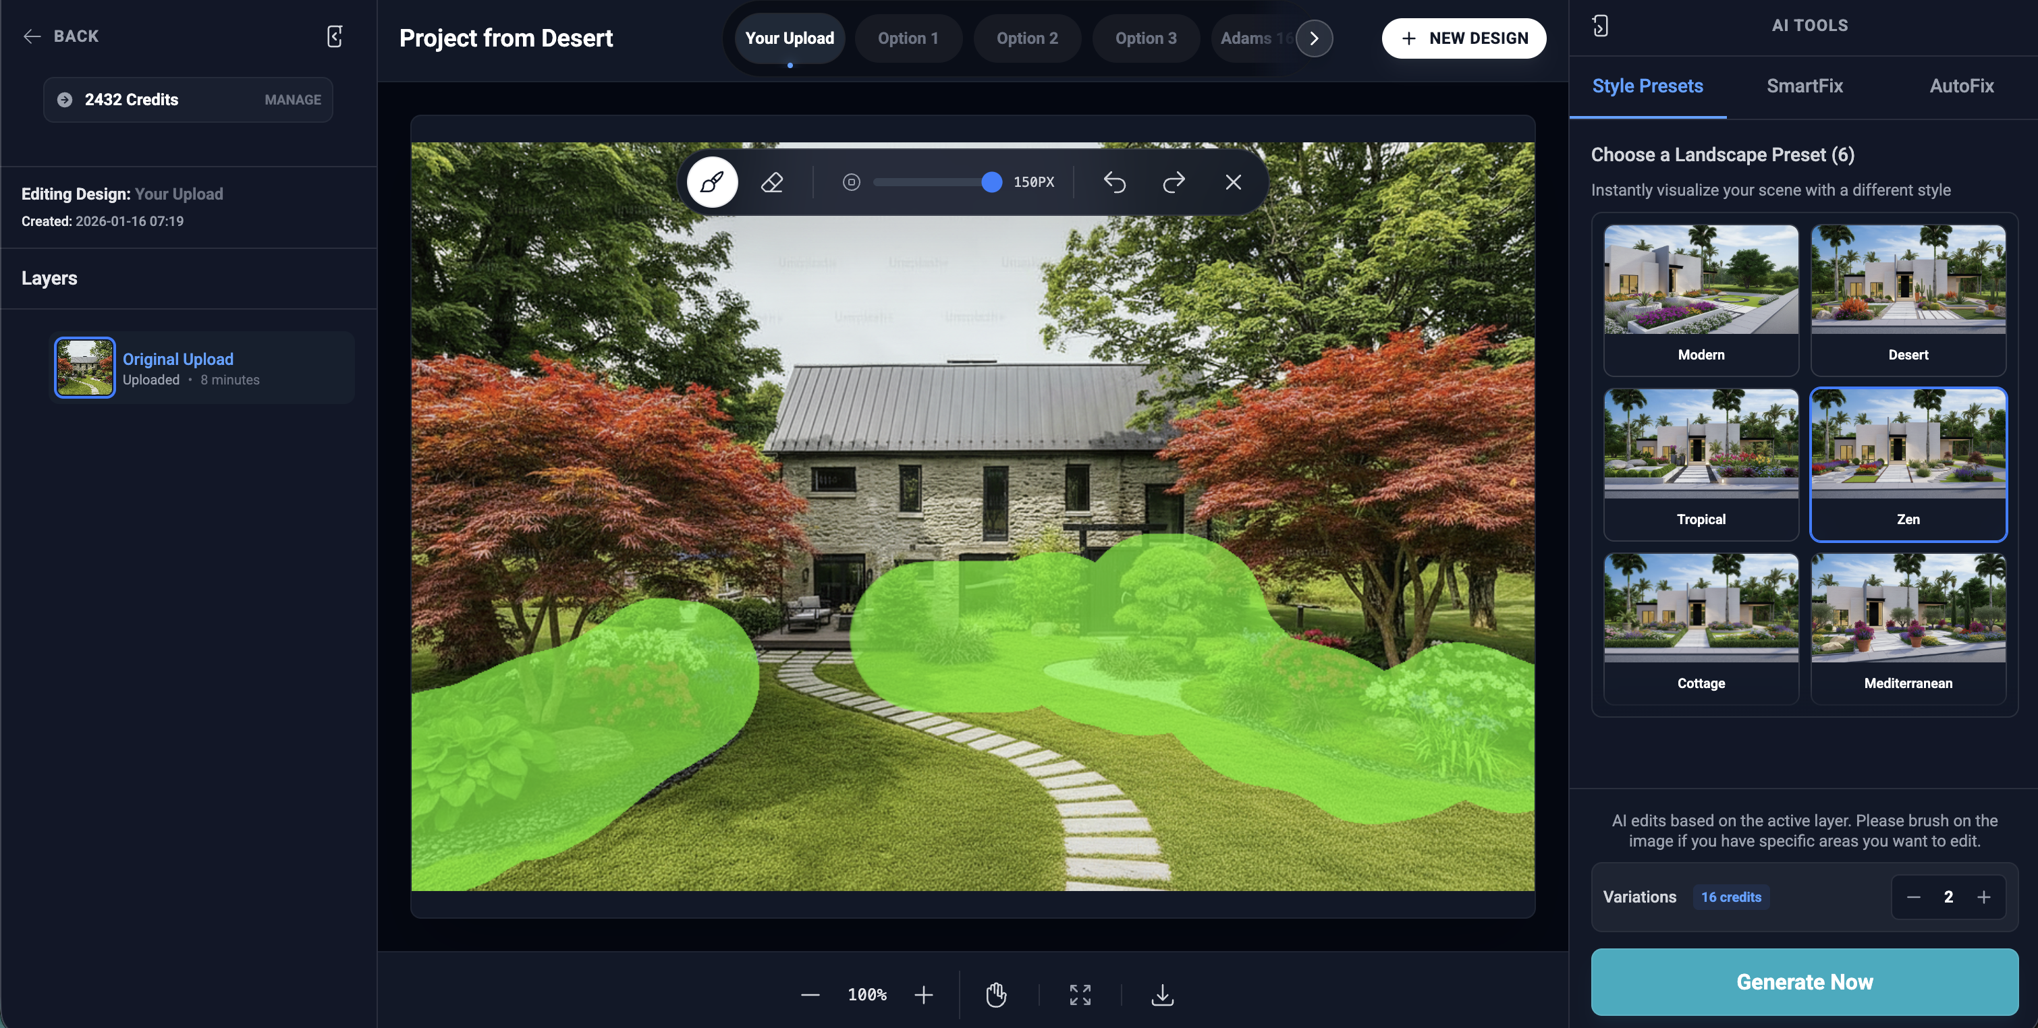The width and height of the screenshot is (2038, 1028).
Task: Select the Original Upload layer thumbnail
Action: (84, 367)
